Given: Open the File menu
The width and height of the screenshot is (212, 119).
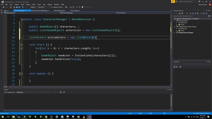Looking at the screenshot, I should click(2, 4).
